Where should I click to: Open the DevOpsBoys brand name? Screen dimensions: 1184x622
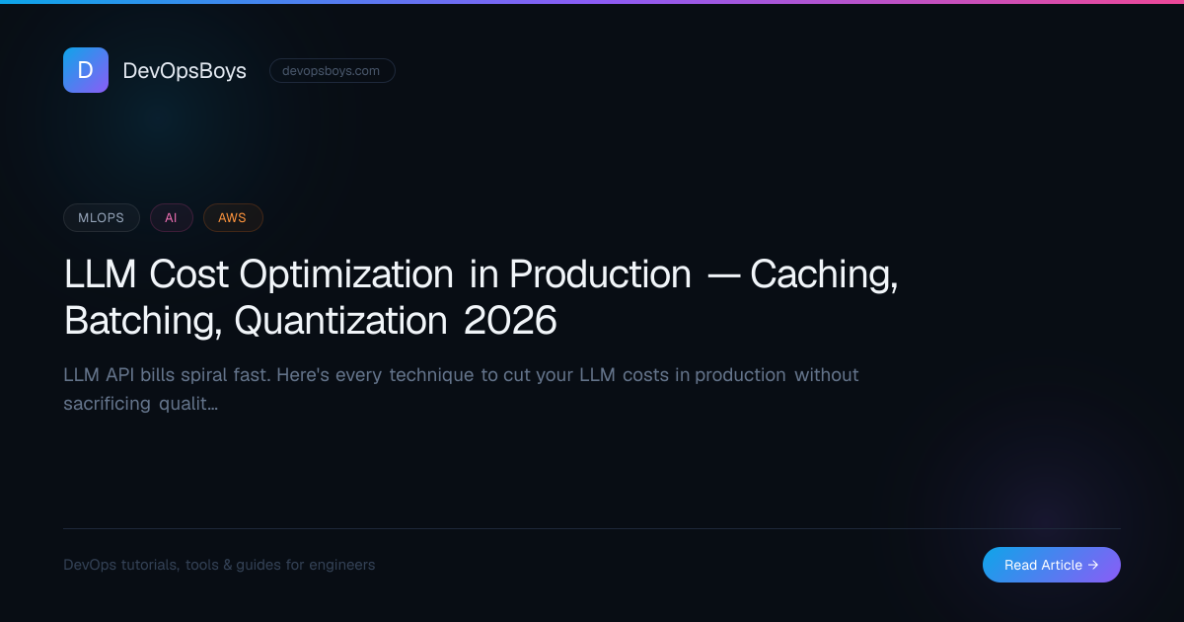[185, 70]
